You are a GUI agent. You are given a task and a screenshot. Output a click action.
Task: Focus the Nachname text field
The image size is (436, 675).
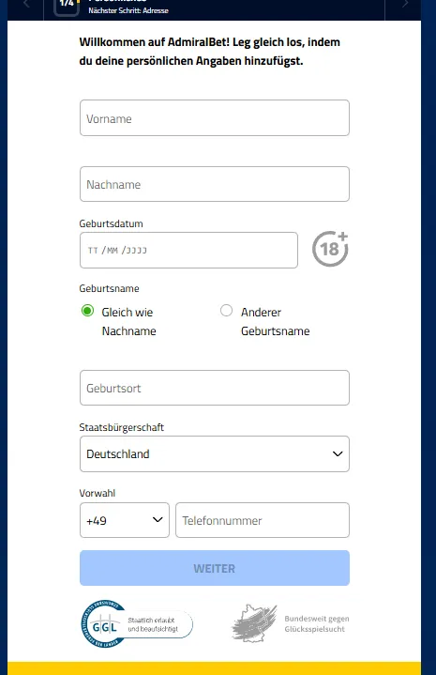point(214,184)
